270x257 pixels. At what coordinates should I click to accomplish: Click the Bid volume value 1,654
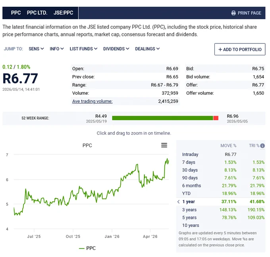(258, 77)
